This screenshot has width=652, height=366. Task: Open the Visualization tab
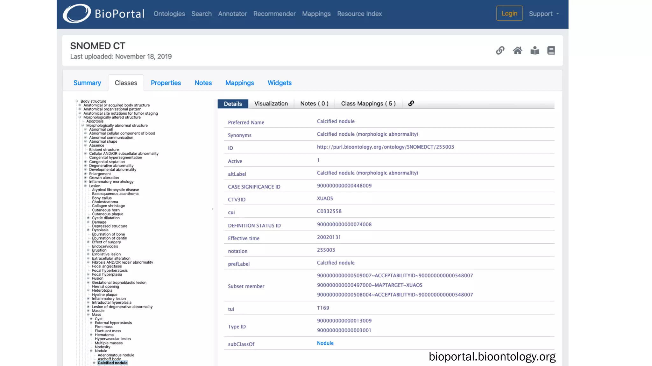pyautogui.click(x=271, y=104)
